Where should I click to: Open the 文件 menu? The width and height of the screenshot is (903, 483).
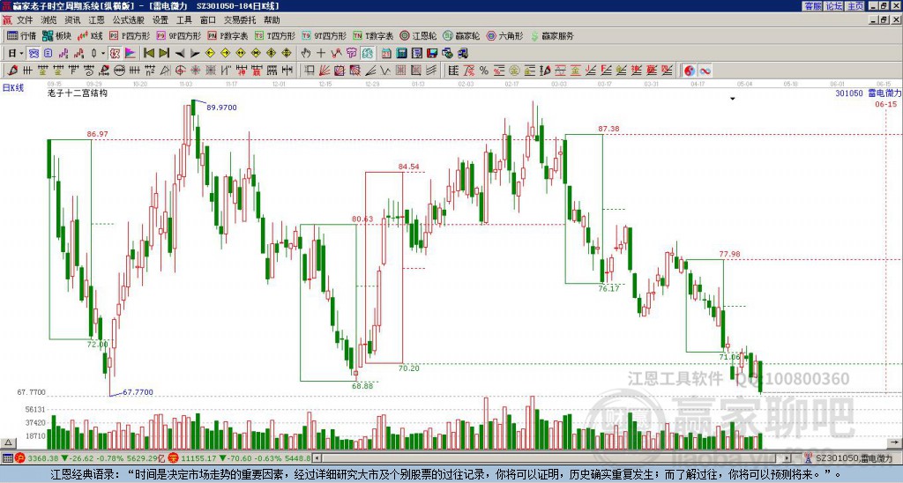[x=25, y=20]
